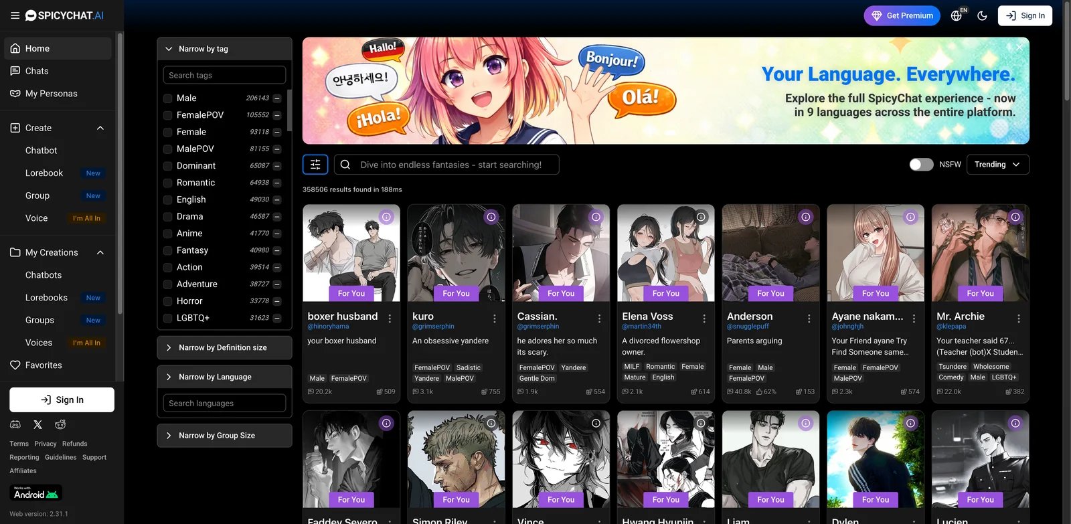Open info icon on Cassian card
Viewport: 1071px width, 524px height.
[596, 217]
